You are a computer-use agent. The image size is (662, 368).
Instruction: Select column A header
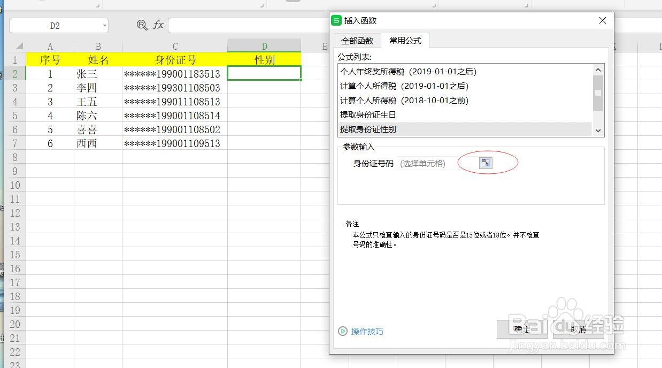click(50, 47)
